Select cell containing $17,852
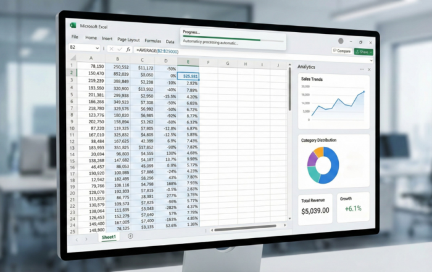The height and width of the screenshot is (272, 432). [x=143, y=147]
